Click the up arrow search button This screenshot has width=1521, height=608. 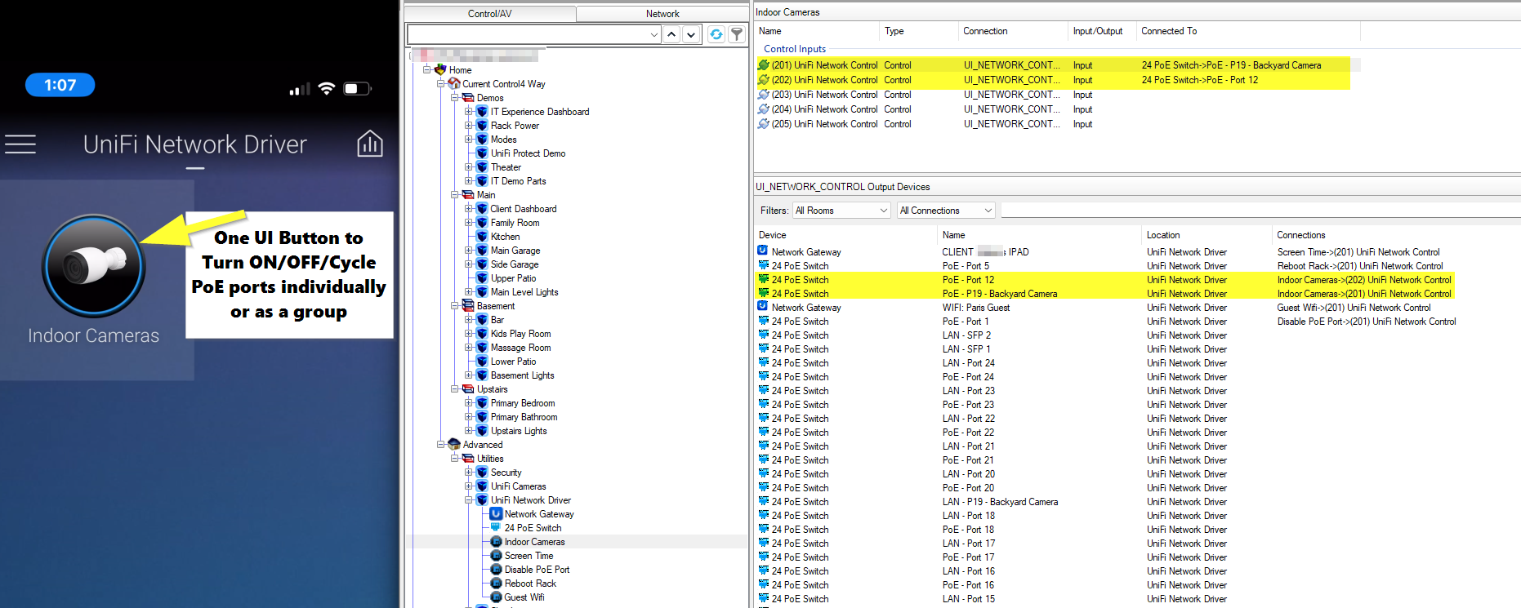671,34
